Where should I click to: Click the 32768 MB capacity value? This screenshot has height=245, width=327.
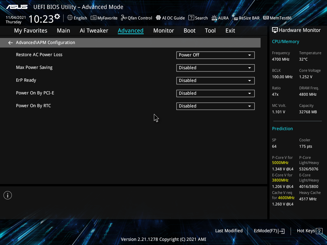click(x=308, y=112)
